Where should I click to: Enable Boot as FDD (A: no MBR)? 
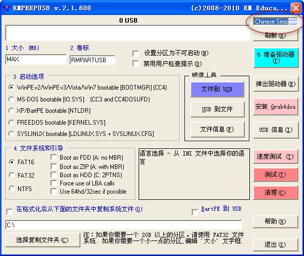click(x=54, y=157)
